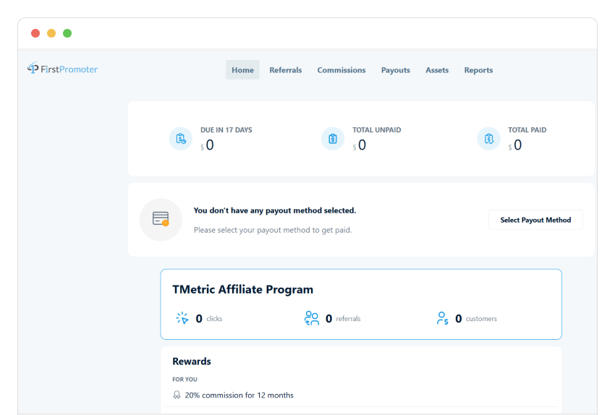Viewport: 615px width, 415px height.
Task: Select the TMetric Affiliate Program heading
Action: [x=243, y=290]
